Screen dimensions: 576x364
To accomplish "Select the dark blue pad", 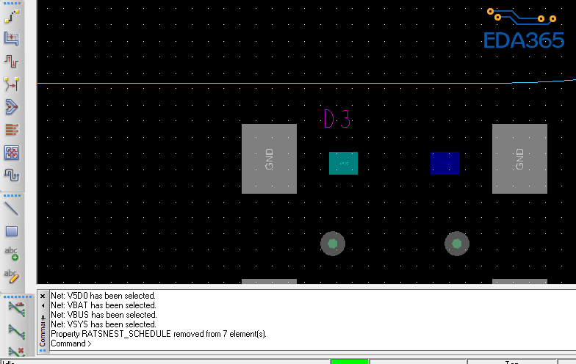I will 445,163.
